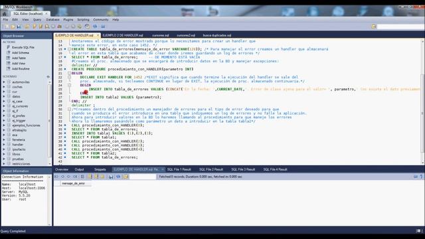The height and width of the screenshot is (239, 425).
Task: Click the Reconnect to DBMS icon
Action: click(x=87, y=27)
